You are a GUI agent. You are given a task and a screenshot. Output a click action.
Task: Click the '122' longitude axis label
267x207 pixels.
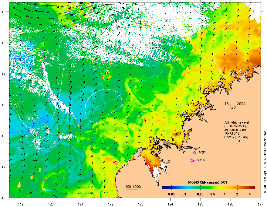pyautogui.click(x=111, y=204)
